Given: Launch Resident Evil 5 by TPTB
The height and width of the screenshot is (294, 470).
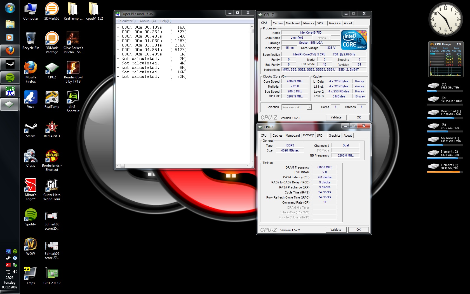Looking at the screenshot, I should coord(73,72).
